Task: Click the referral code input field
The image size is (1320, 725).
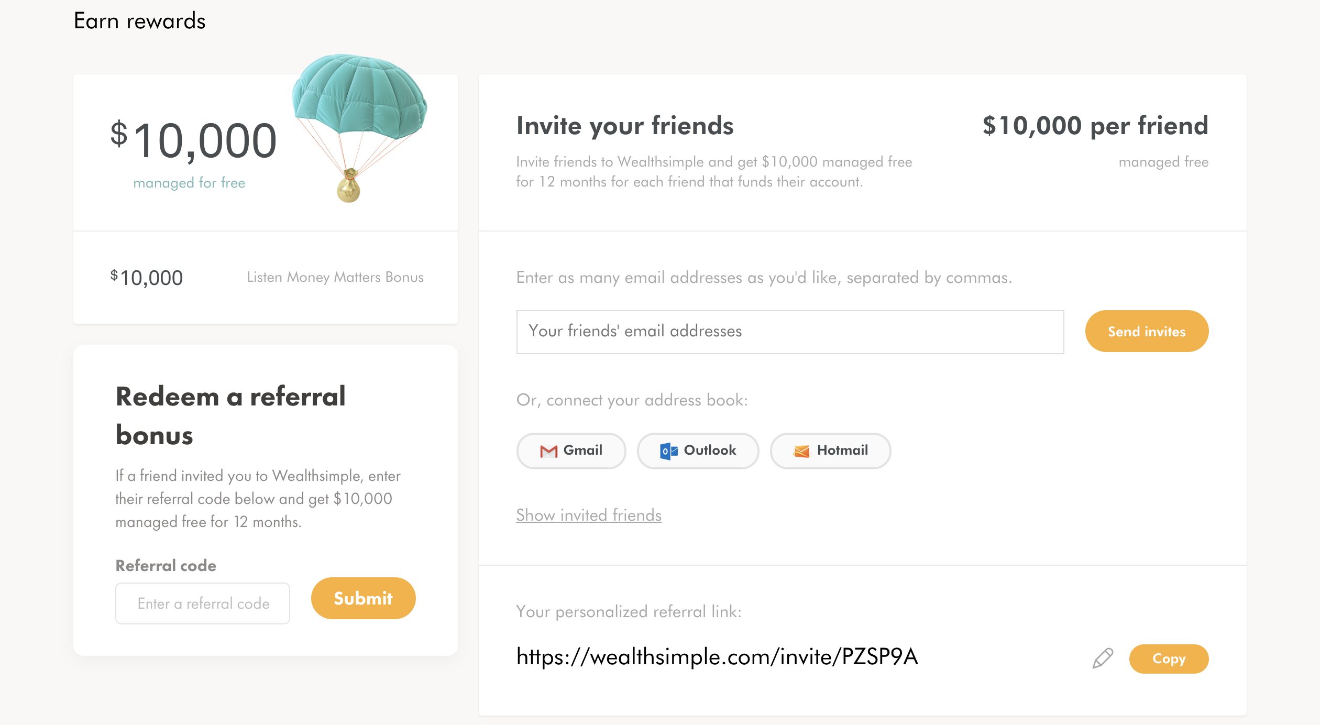Action: pyautogui.click(x=203, y=602)
